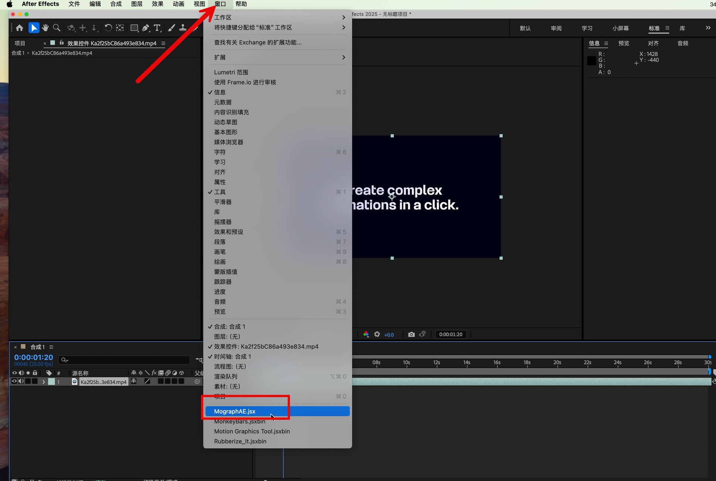Select the Type text tool
Screen dimensions: 716x481
point(157,28)
